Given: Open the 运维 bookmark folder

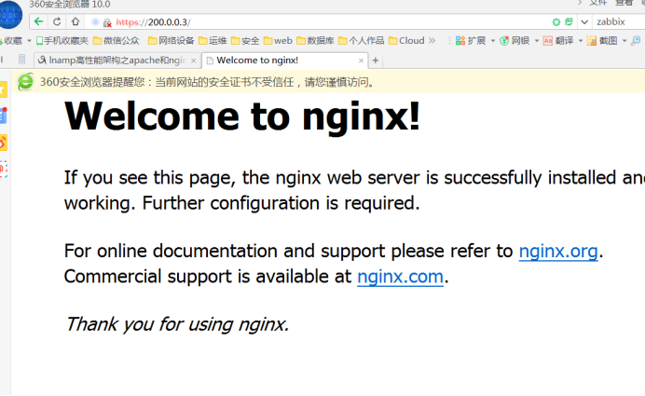Looking at the screenshot, I should (213, 41).
